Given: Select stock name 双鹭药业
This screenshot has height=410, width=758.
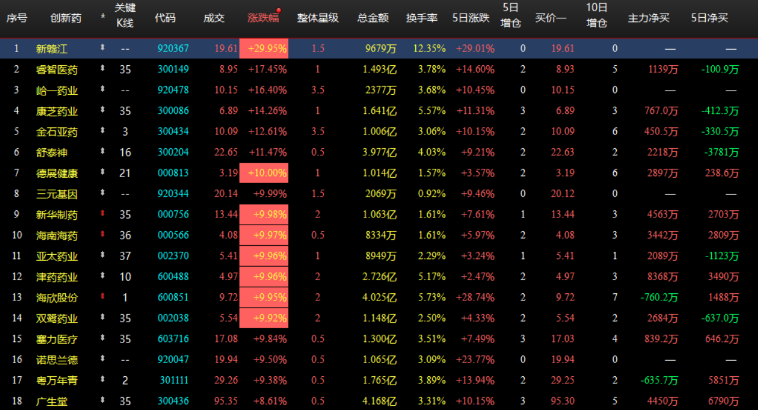Looking at the screenshot, I should point(57,318).
